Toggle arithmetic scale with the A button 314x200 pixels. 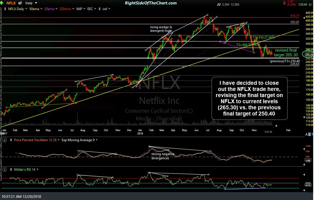tap(306, 134)
